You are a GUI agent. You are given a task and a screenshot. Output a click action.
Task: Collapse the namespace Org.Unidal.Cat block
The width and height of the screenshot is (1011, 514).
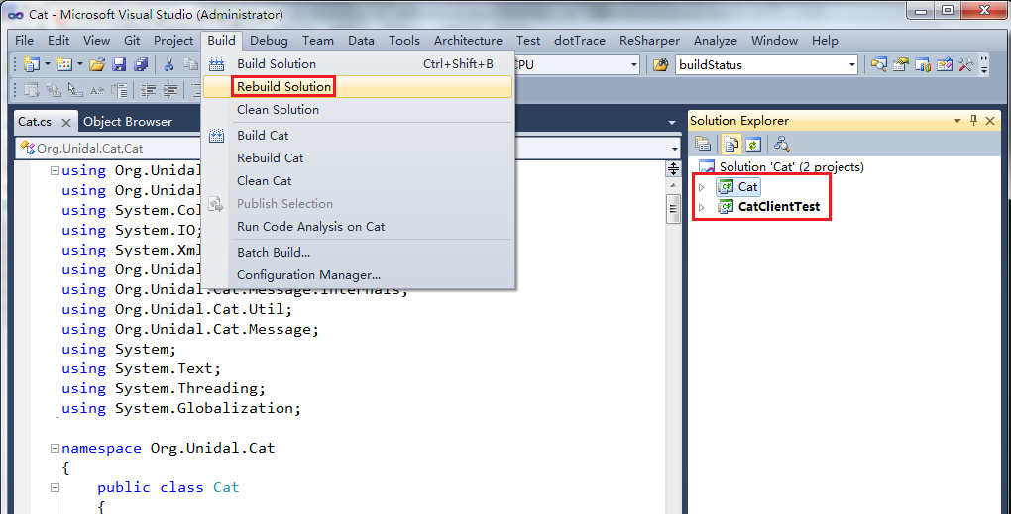click(x=55, y=448)
